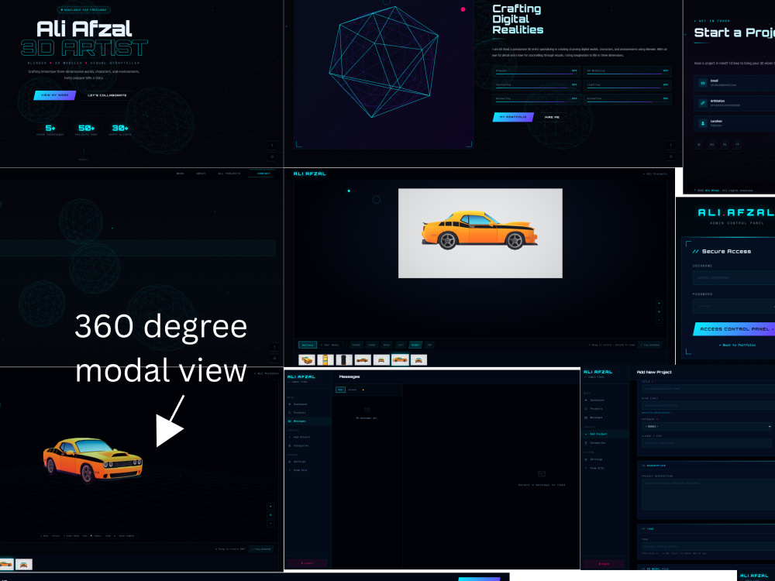Select the Unread messages filter tab
This screenshot has height=581, width=775.
(352, 390)
